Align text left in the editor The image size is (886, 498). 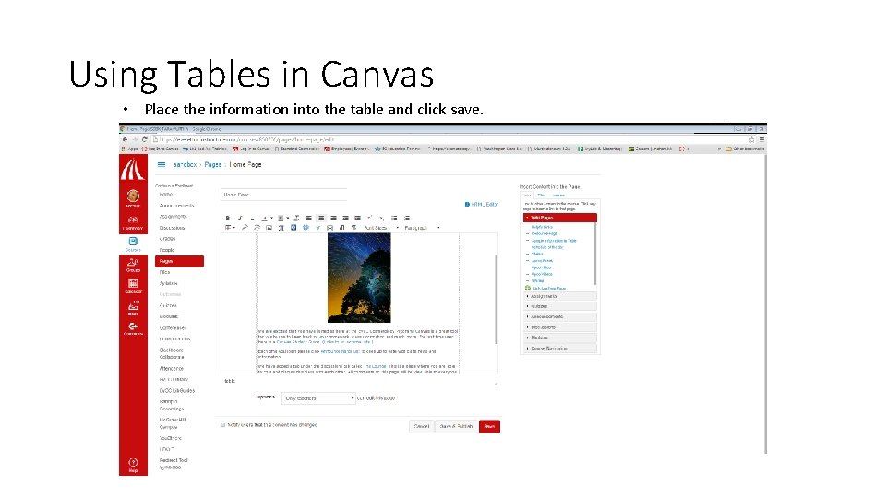pos(309,218)
